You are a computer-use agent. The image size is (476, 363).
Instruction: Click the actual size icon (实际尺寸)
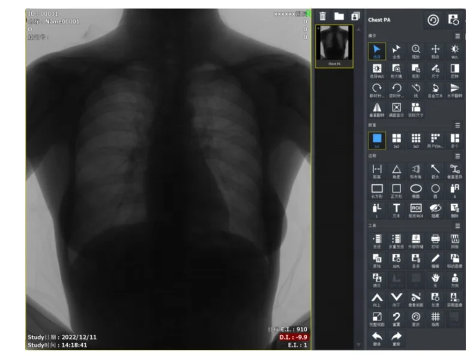click(x=415, y=109)
